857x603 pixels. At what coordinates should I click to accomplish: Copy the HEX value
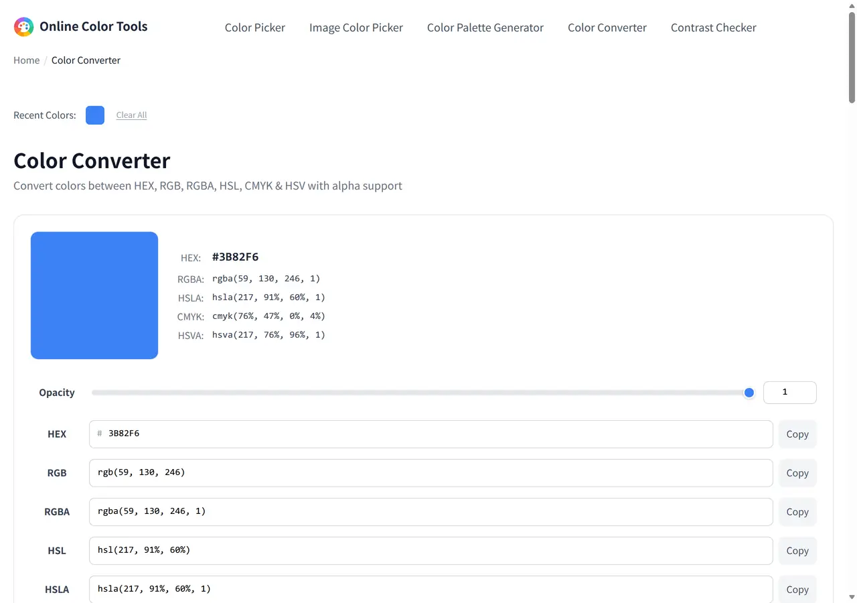[797, 434]
